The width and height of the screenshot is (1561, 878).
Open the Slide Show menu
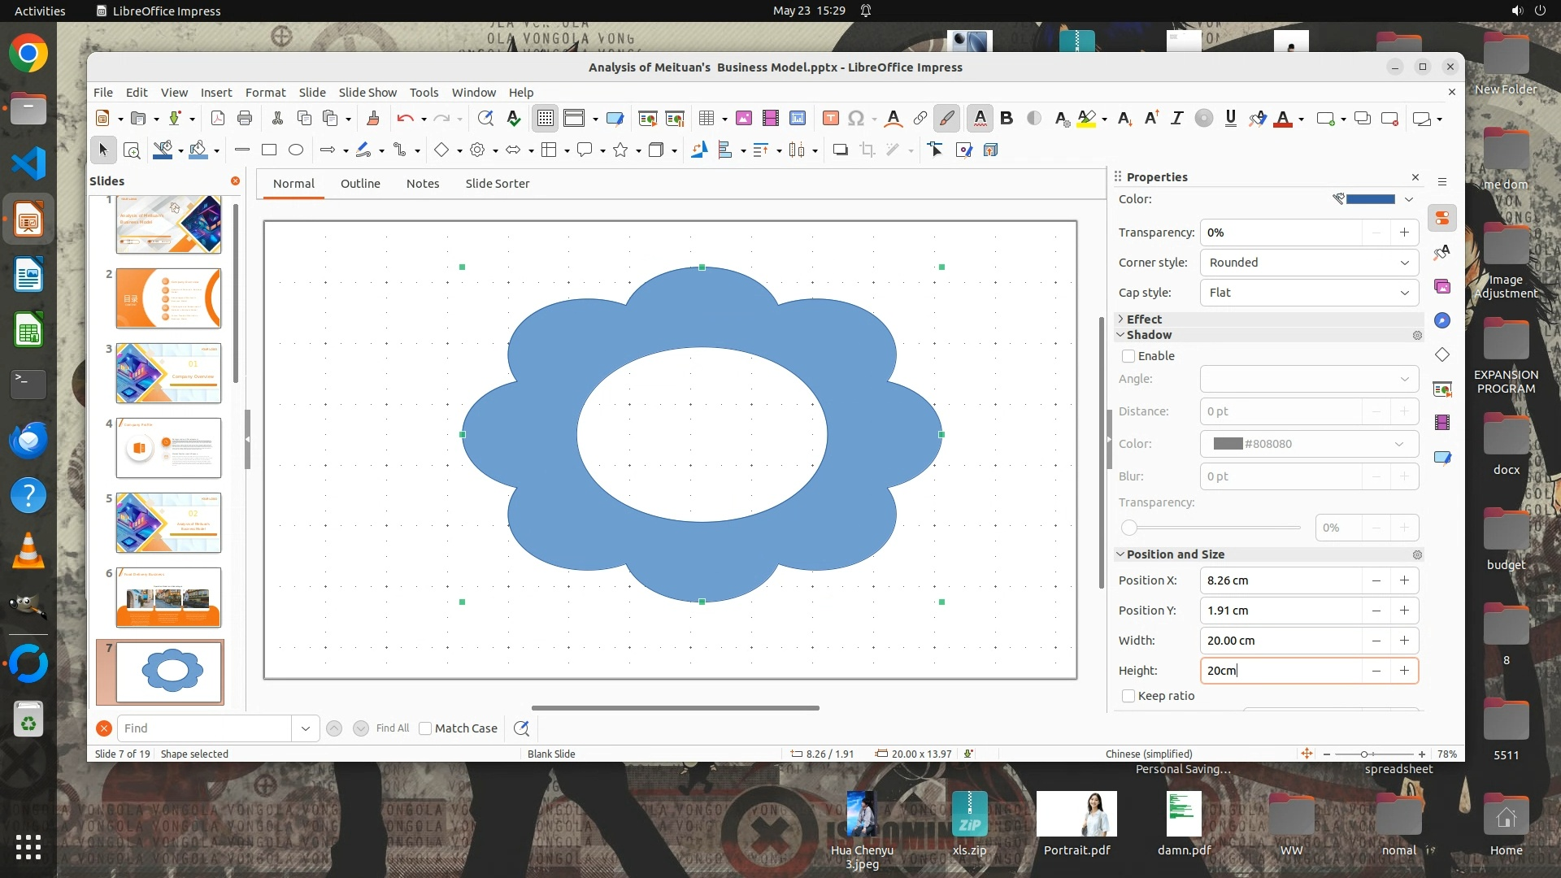point(367,93)
